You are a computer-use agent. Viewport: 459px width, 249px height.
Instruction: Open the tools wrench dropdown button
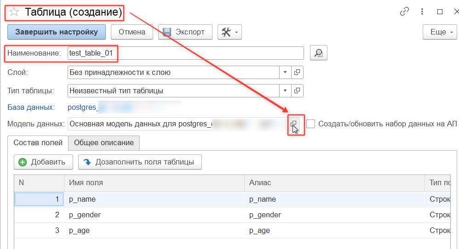pyautogui.click(x=229, y=32)
